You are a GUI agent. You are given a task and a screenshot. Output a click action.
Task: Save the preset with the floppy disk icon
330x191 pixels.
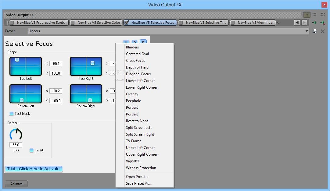(x=315, y=31)
